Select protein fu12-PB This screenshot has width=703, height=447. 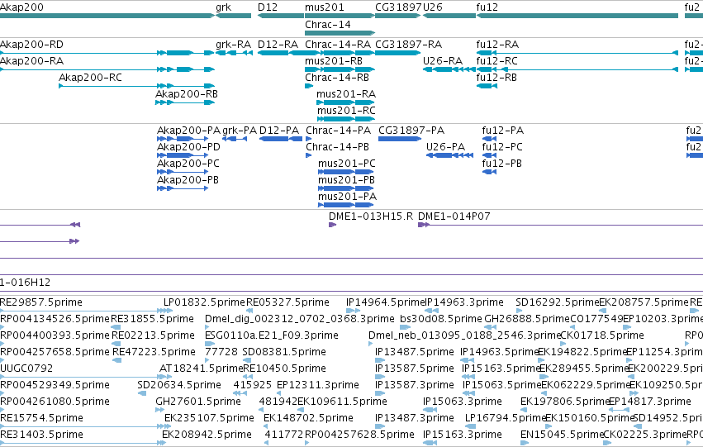pyautogui.click(x=502, y=164)
